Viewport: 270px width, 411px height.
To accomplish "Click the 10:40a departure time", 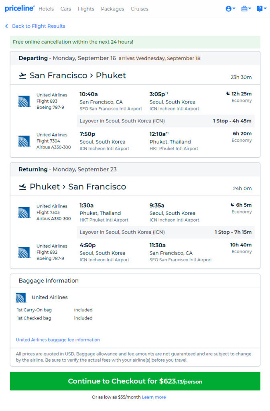I will pos(89,94).
